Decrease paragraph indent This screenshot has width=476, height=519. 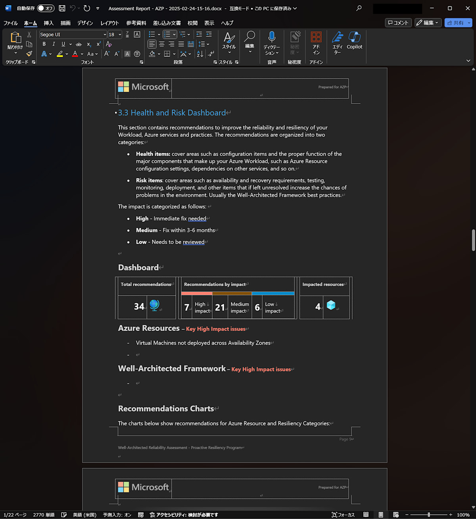(199, 35)
